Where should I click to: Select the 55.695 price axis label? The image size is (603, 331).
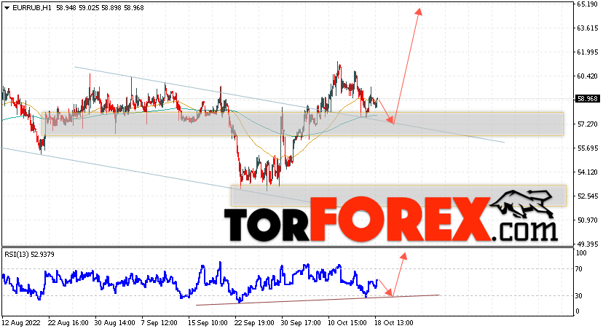[x=587, y=148]
